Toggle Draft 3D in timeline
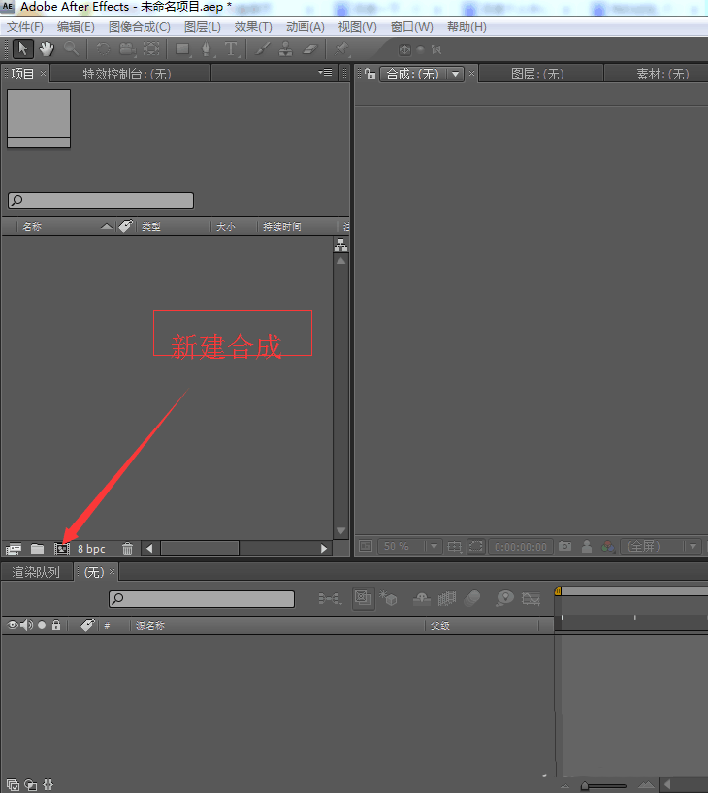The height and width of the screenshot is (793, 708). pyautogui.click(x=388, y=598)
